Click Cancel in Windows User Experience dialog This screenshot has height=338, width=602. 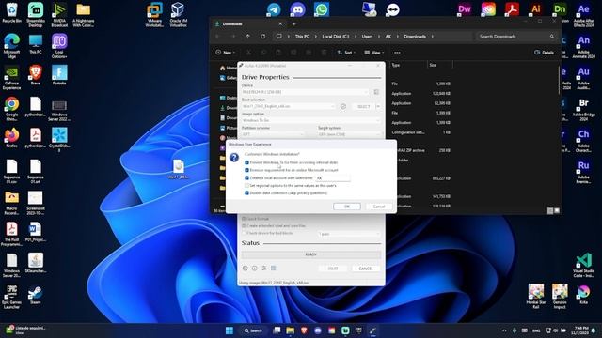click(378, 207)
